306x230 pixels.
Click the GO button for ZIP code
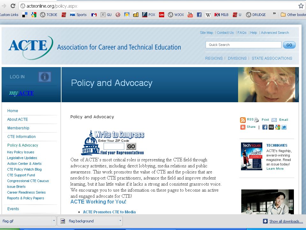(131, 146)
